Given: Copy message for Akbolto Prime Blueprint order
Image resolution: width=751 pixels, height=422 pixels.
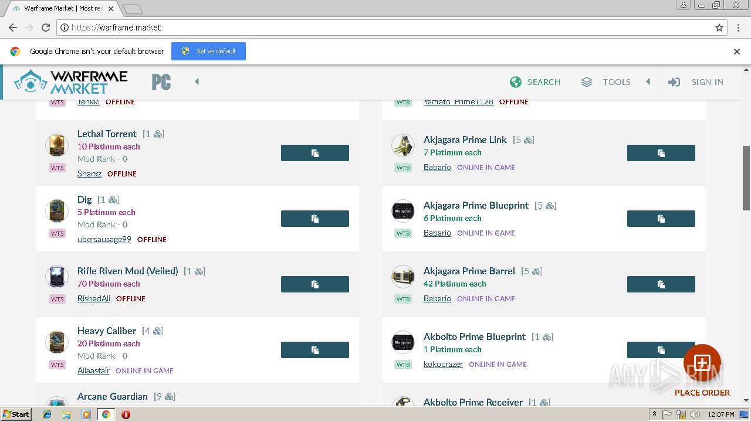Looking at the screenshot, I should [661, 350].
